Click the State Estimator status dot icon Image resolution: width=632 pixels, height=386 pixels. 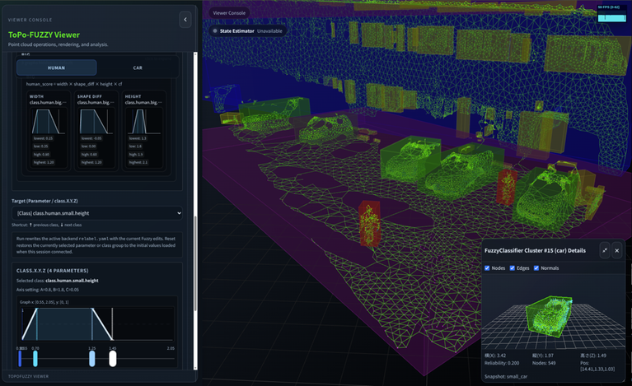215,31
